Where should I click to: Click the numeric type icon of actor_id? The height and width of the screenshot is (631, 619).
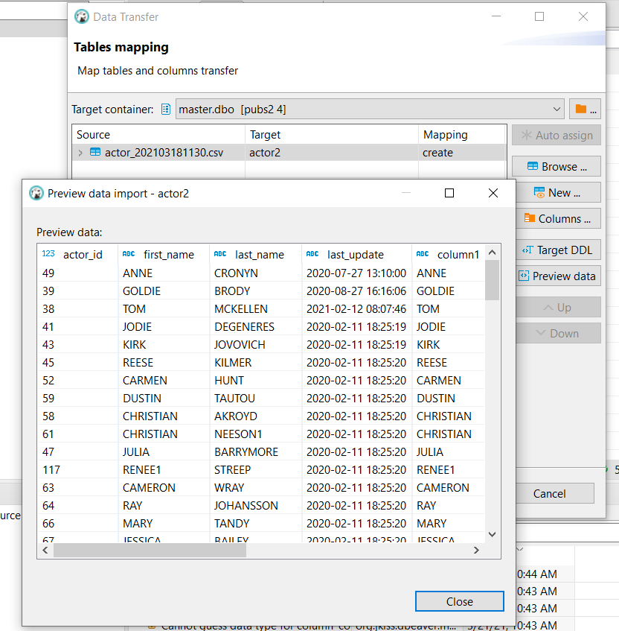tap(48, 253)
